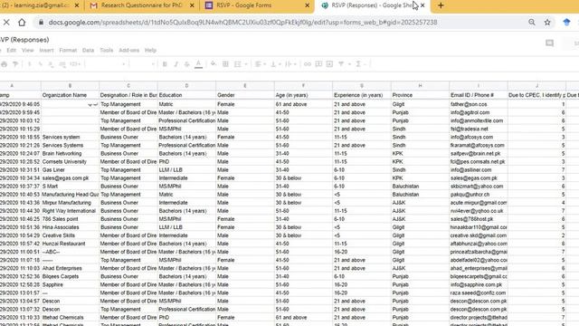Go to browser home page
Screen dimensions: 579x326
(x=22, y=23)
